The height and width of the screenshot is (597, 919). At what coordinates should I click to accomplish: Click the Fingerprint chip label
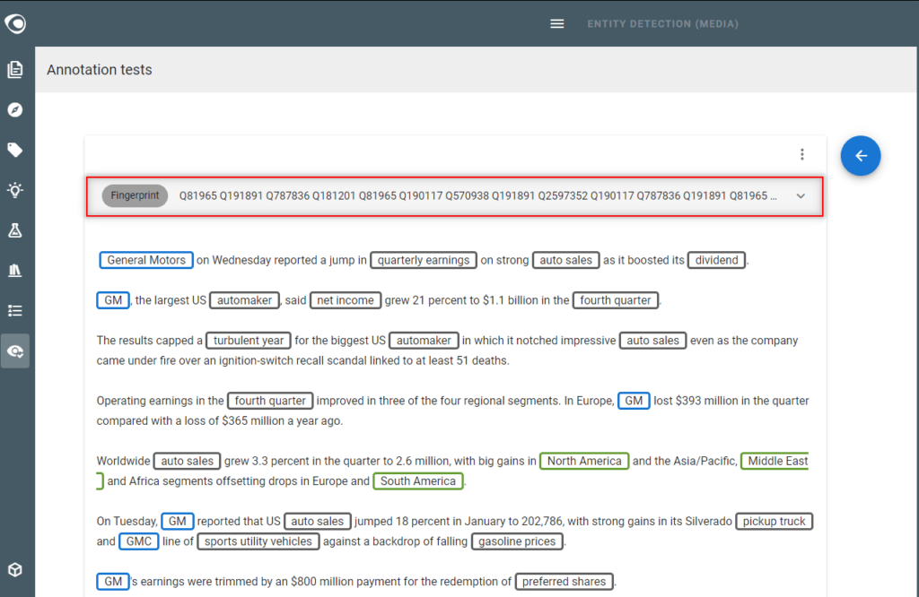click(135, 195)
